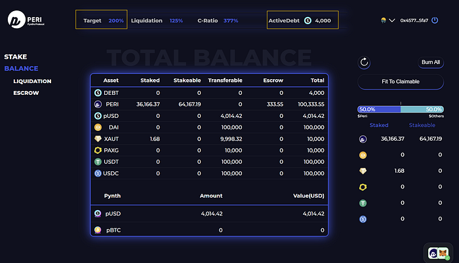Viewport: 459px width, 263px height.
Task: Click the Fit To Claimable button
Action: (401, 82)
